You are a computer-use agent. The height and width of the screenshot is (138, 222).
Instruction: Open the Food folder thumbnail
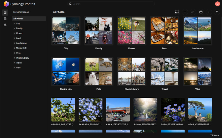(164, 31)
